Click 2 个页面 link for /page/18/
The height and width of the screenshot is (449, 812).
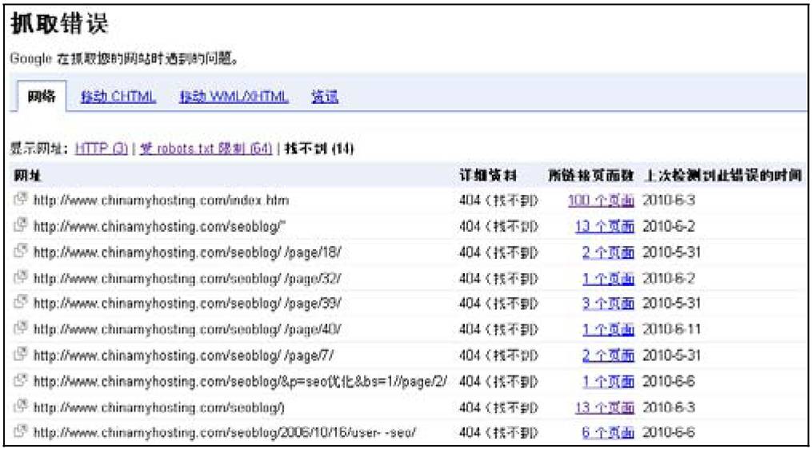[608, 252]
